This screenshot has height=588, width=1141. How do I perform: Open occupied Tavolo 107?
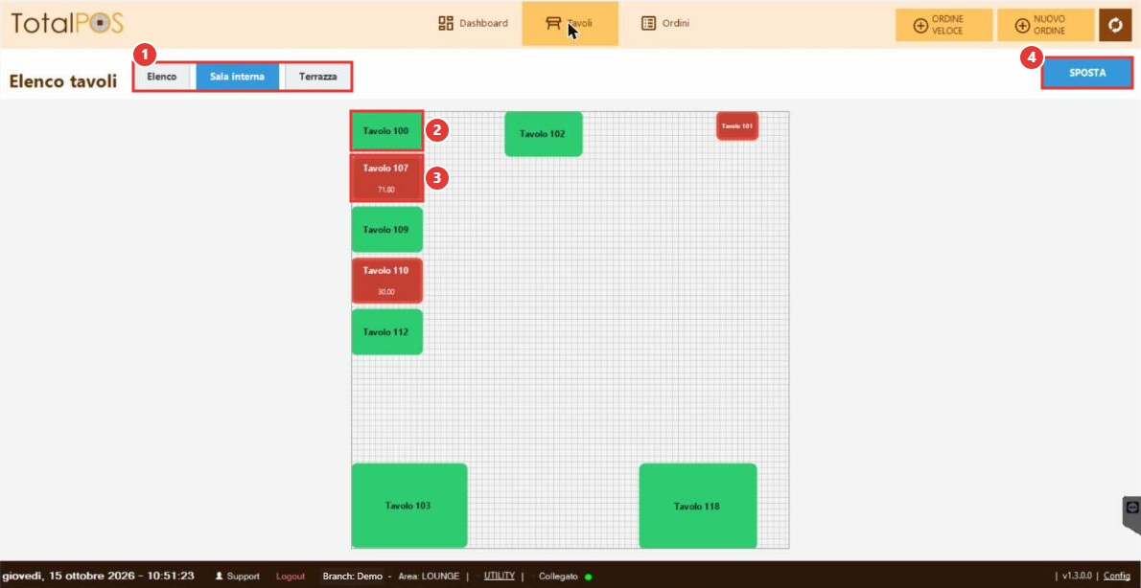386,178
